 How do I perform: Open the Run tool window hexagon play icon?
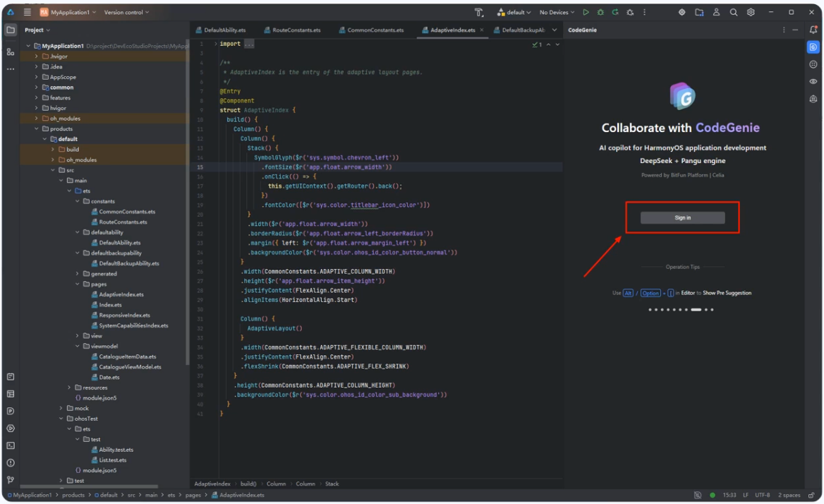click(11, 428)
